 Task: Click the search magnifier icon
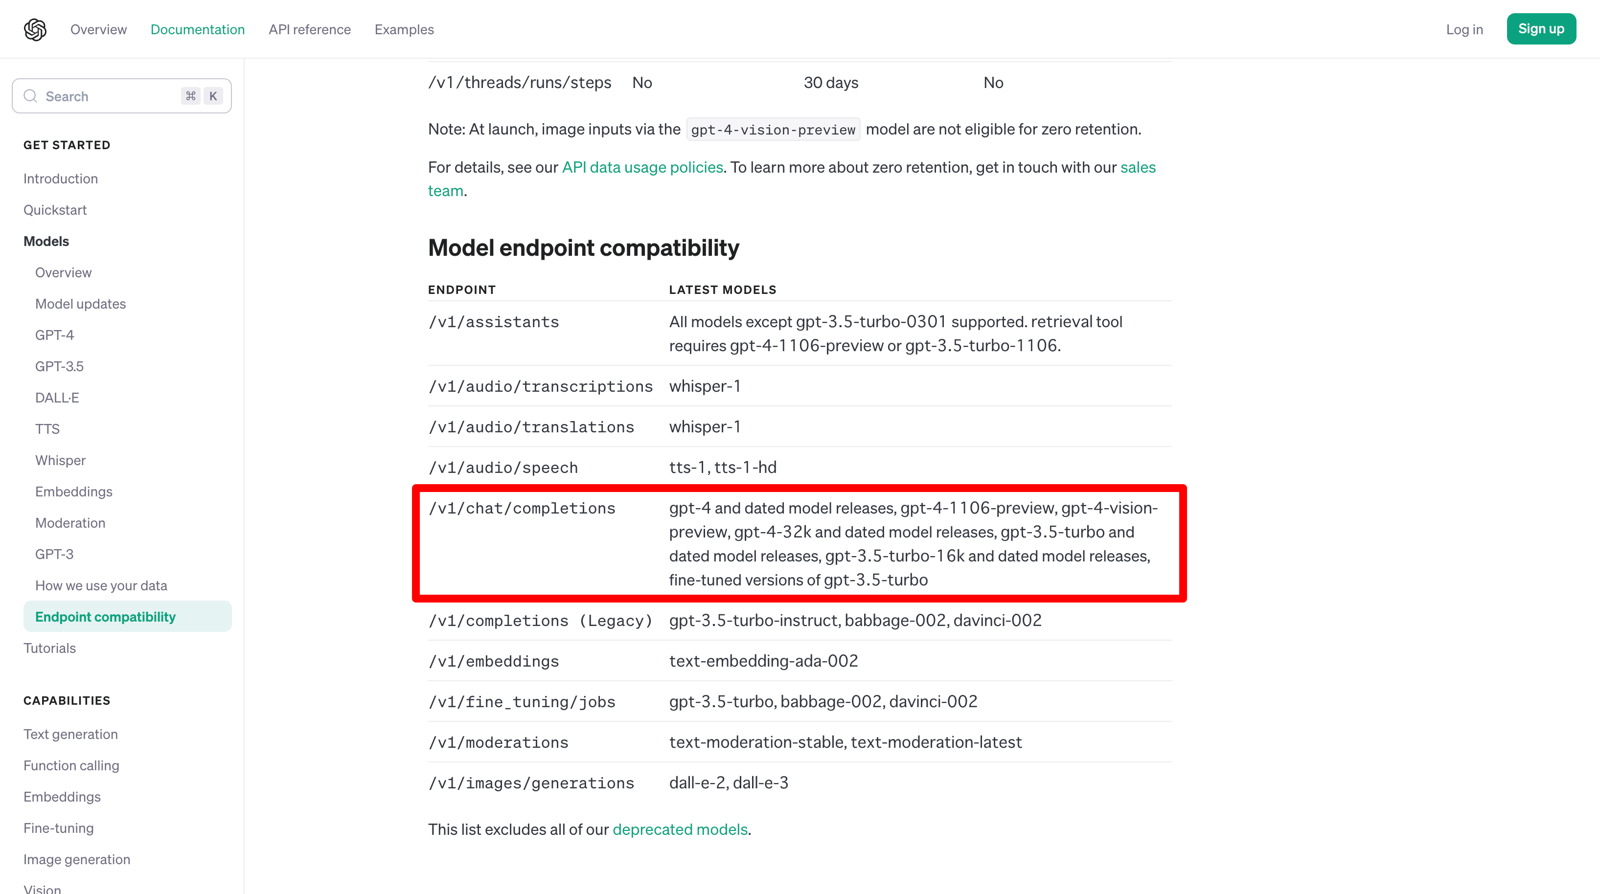coord(30,96)
